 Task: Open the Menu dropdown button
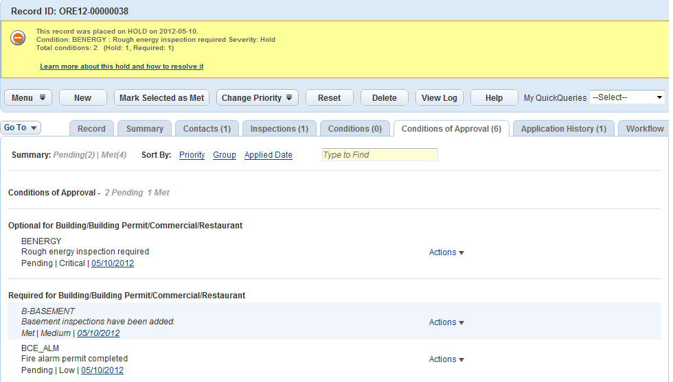(28, 98)
